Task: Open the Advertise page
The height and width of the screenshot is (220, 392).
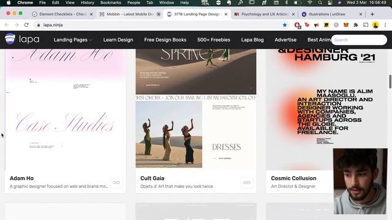Action: (x=285, y=40)
